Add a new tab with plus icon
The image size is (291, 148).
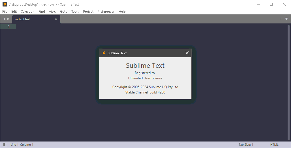pos(281,19)
